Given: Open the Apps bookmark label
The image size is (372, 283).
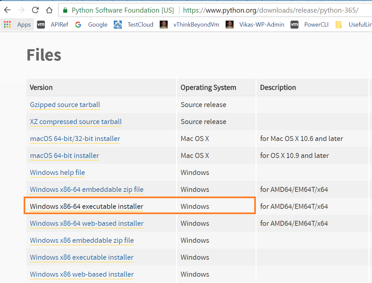Looking at the screenshot, I should [x=24, y=25].
